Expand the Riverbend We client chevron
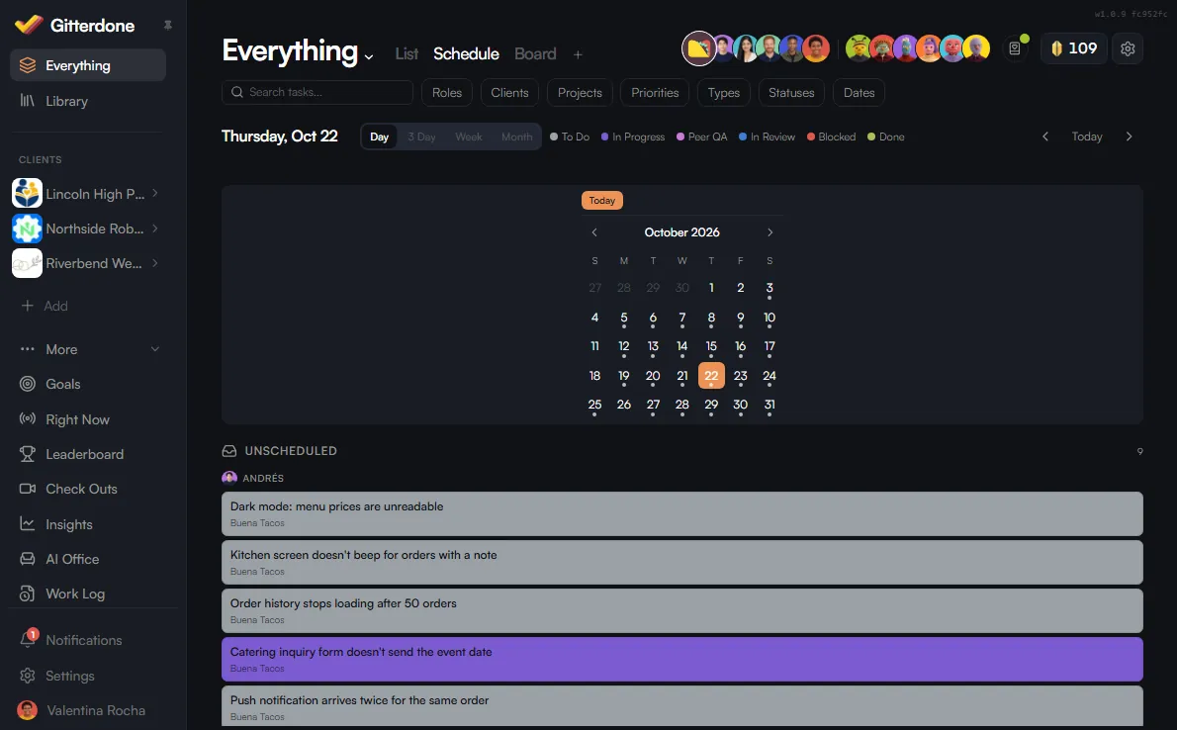This screenshot has width=1177, height=730. tap(155, 262)
